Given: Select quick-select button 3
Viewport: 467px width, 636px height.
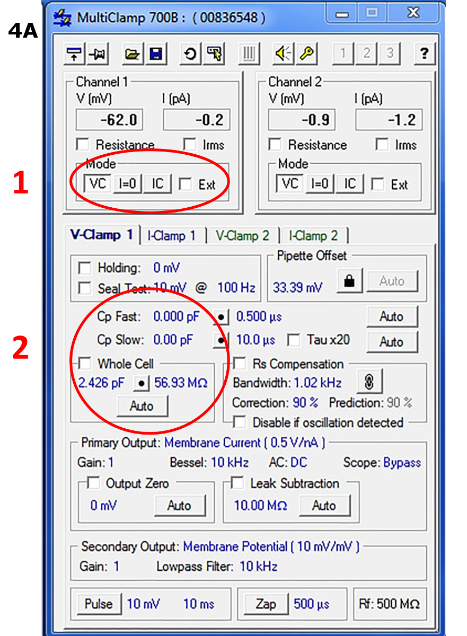Looking at the screenshot, I should pyautogui.click(x=390, y=53).
